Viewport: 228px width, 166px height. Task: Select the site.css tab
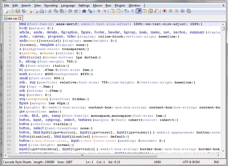tap(13, 19)
